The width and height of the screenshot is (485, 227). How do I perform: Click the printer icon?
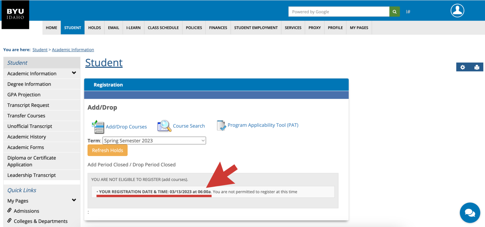[x=477, y=67]
